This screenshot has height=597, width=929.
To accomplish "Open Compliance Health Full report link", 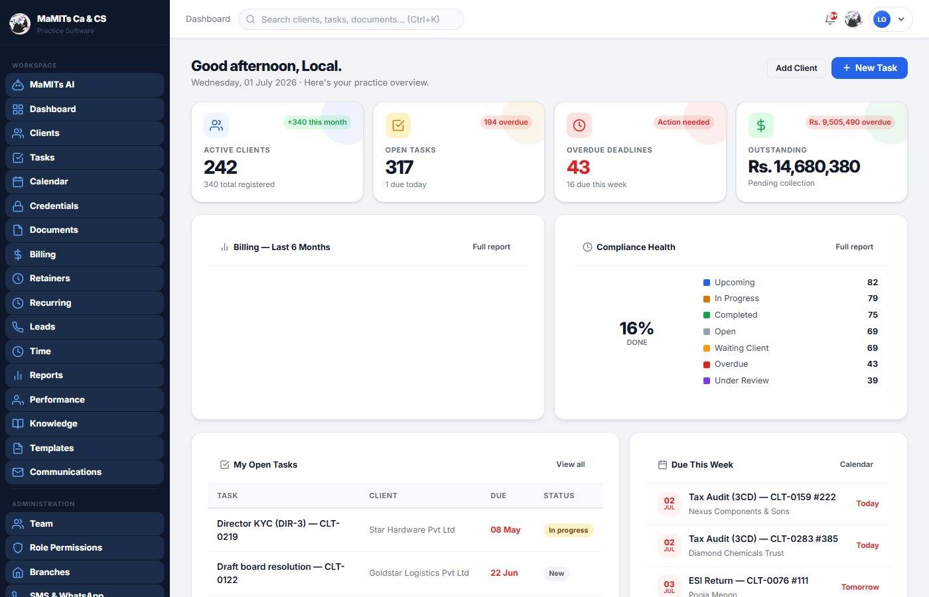I will pyautogui.click(x=854, y=247).
